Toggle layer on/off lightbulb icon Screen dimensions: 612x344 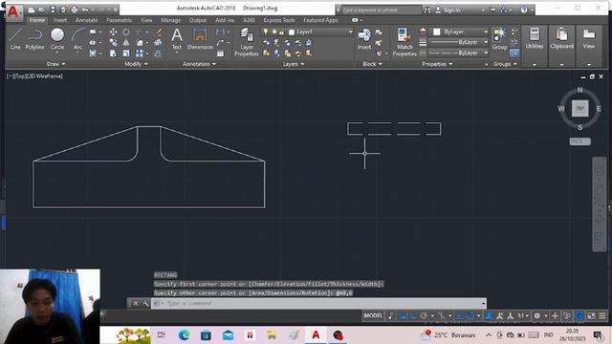266,32
